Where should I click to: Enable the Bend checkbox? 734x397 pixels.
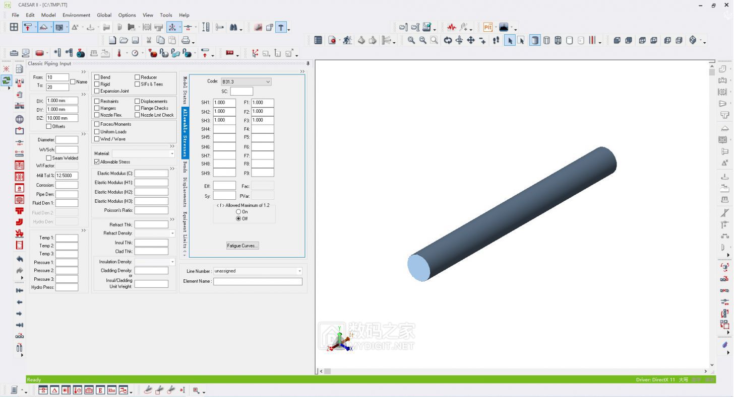(x=97, y=77)
